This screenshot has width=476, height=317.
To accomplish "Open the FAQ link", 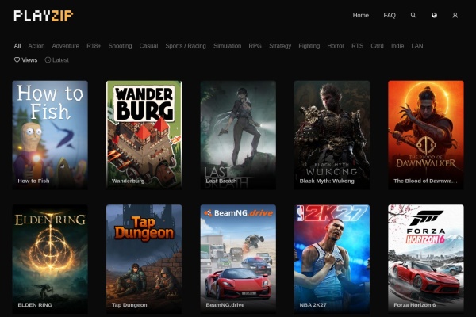I will click(x=390, y=15).
